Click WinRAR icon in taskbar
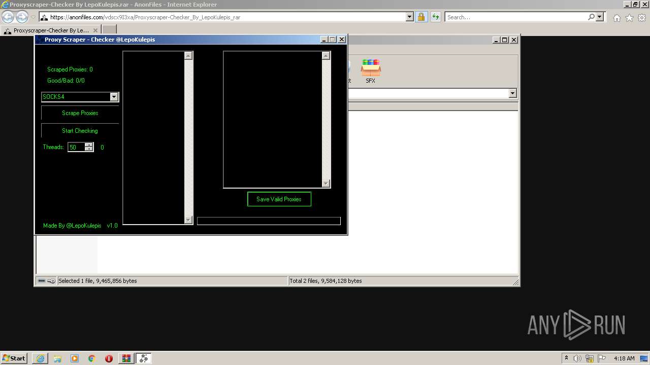 [x=126, y=358]
